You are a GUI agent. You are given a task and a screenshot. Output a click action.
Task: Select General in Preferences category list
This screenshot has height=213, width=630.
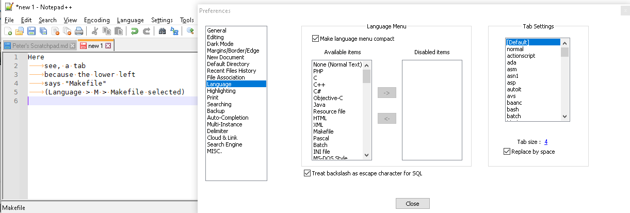[236, 31]
